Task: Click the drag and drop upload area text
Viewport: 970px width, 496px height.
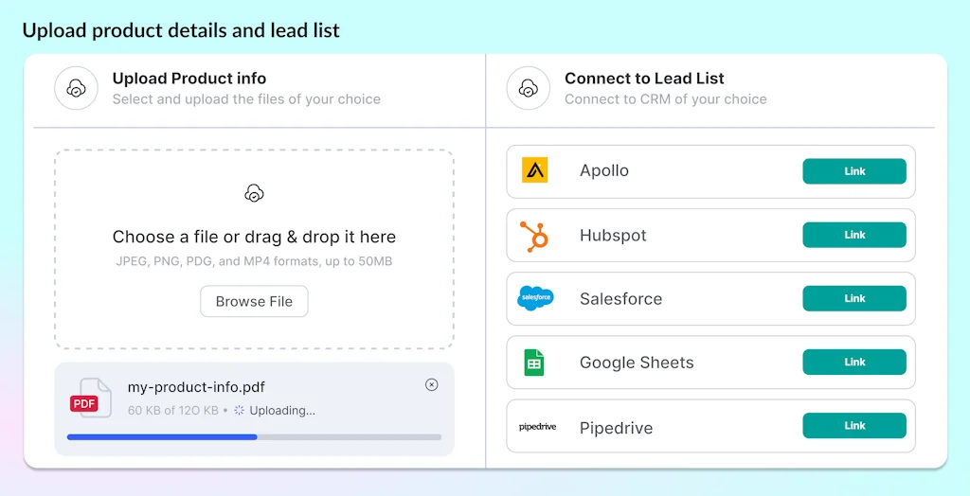Action: [x=254, y=237]
